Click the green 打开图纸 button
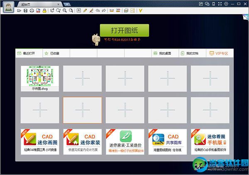Viewport: 249px width, 175px height. (x=124, y=30)
